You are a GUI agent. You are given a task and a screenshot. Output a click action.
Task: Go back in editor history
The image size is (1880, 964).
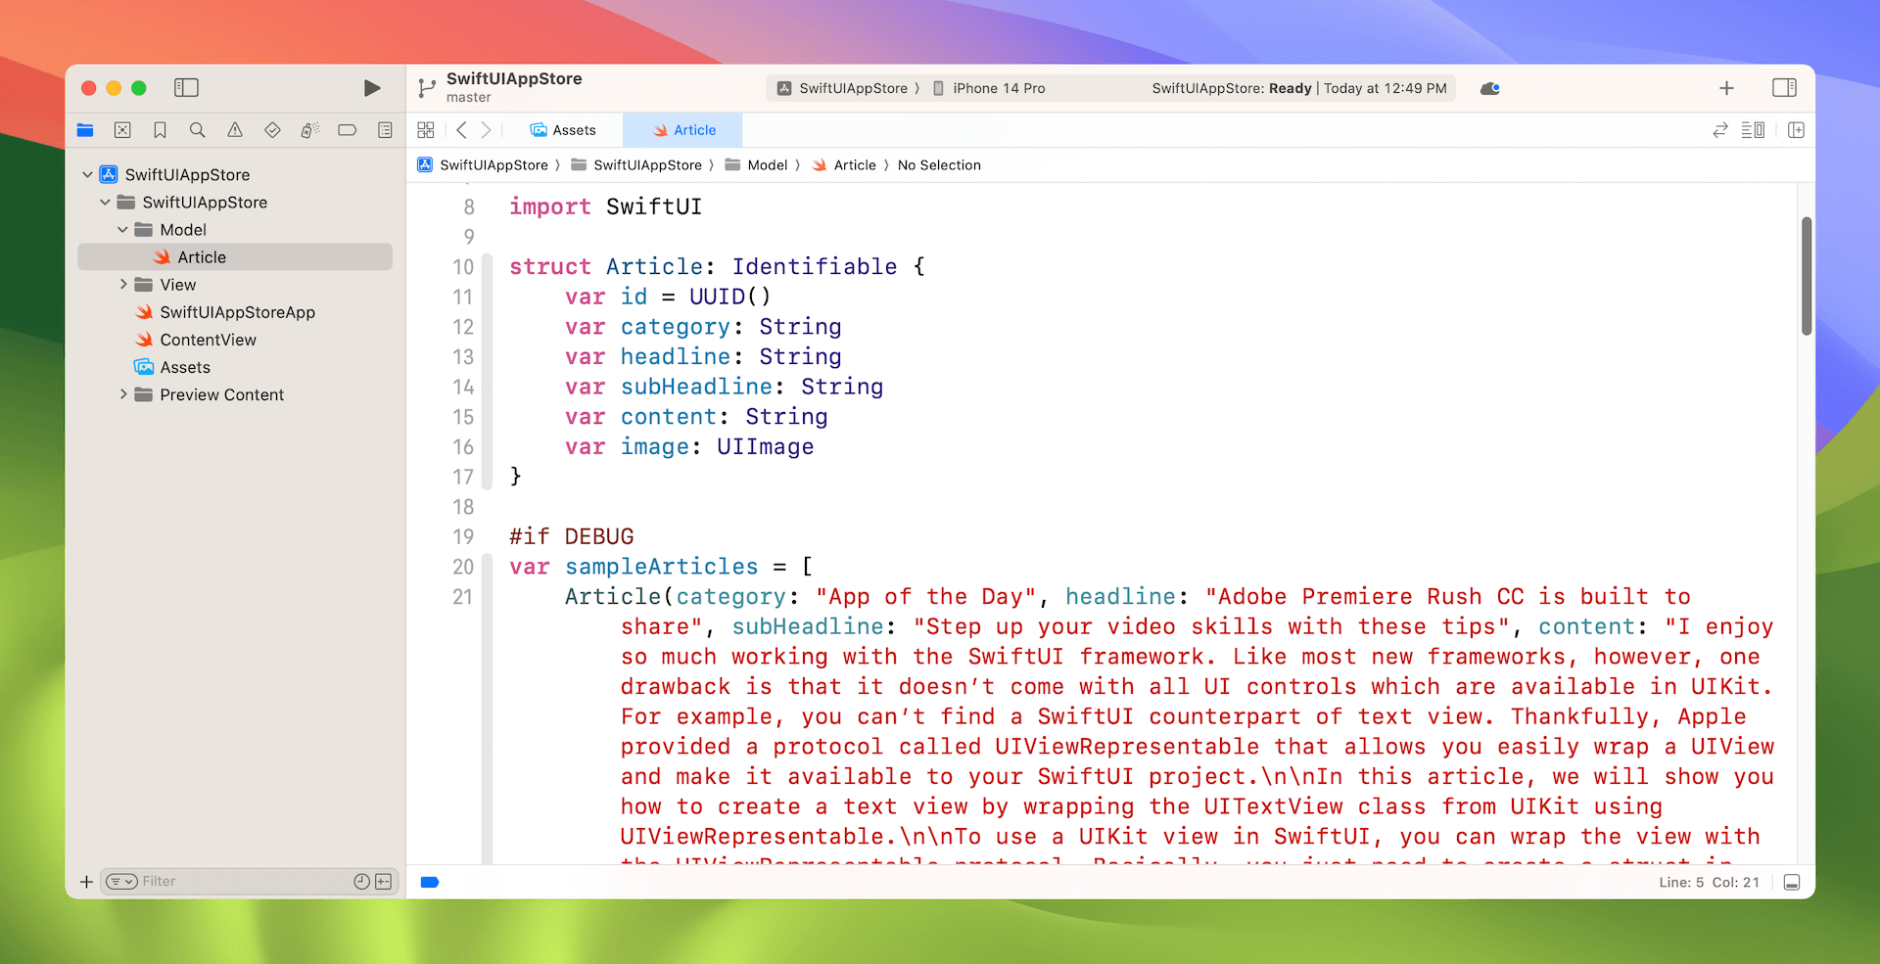pyautogui.click(x=461, y=130)
